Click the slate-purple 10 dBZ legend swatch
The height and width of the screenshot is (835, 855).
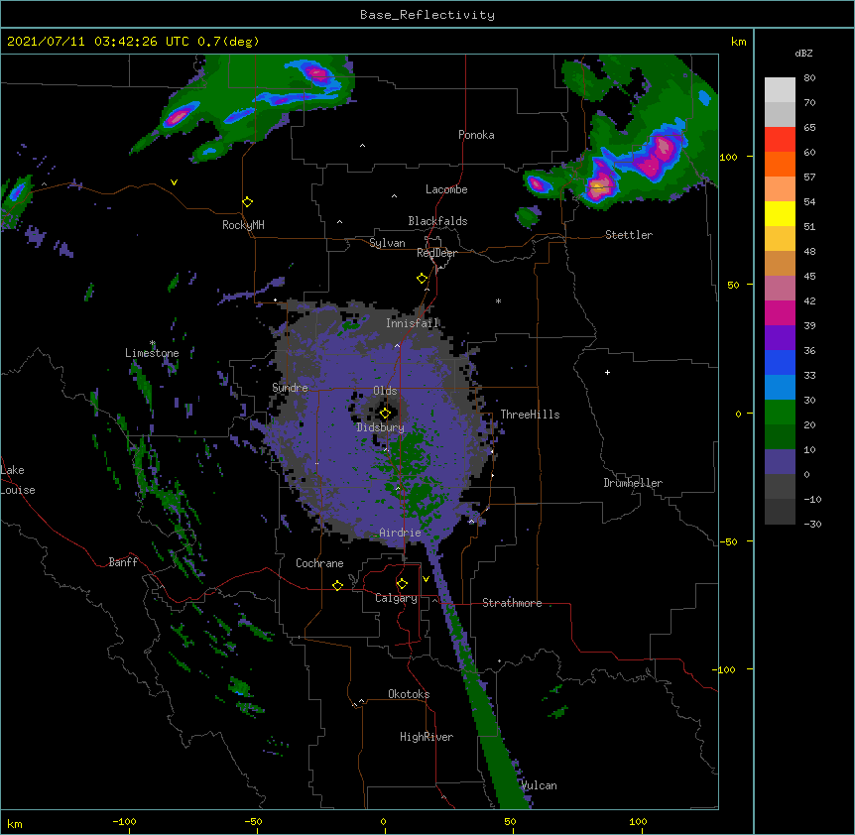(780, 462)
